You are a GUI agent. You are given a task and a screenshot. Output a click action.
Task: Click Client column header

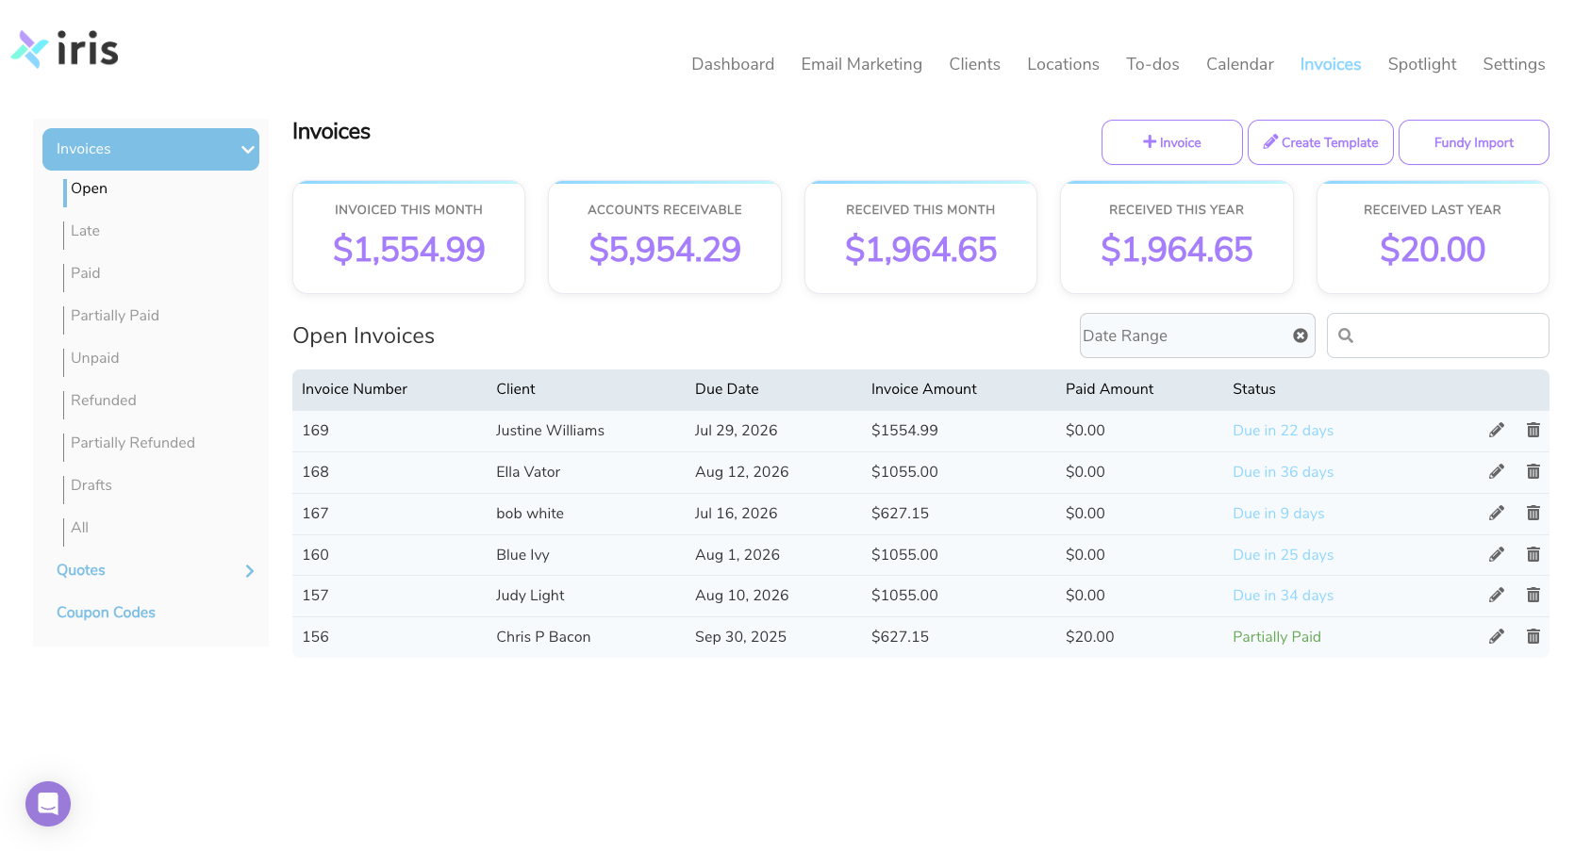coord(516,389)
